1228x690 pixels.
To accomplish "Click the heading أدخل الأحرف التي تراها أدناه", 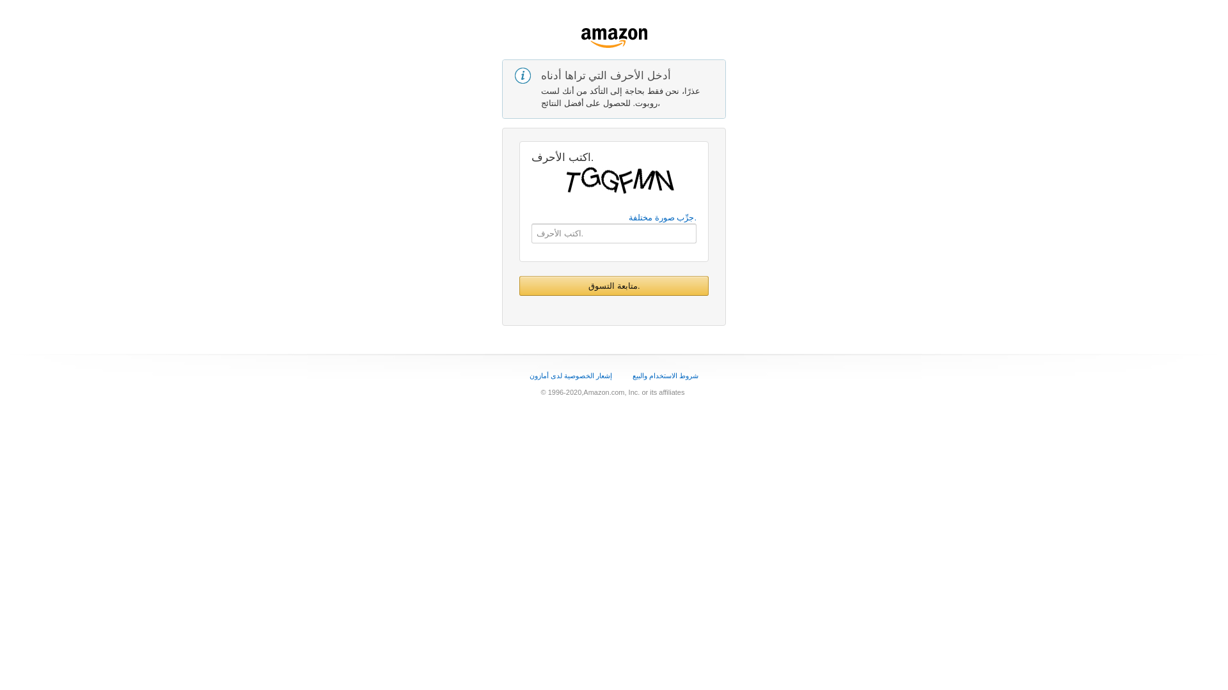I will (x=606, y=75).
